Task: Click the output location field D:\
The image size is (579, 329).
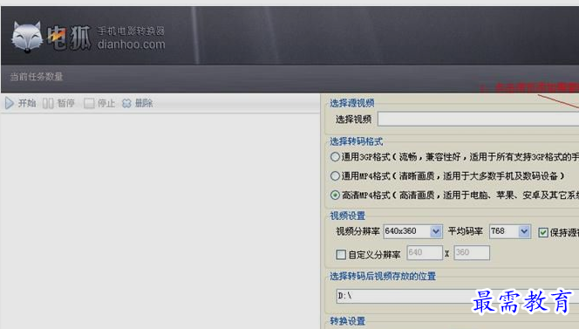Action: 458,296
